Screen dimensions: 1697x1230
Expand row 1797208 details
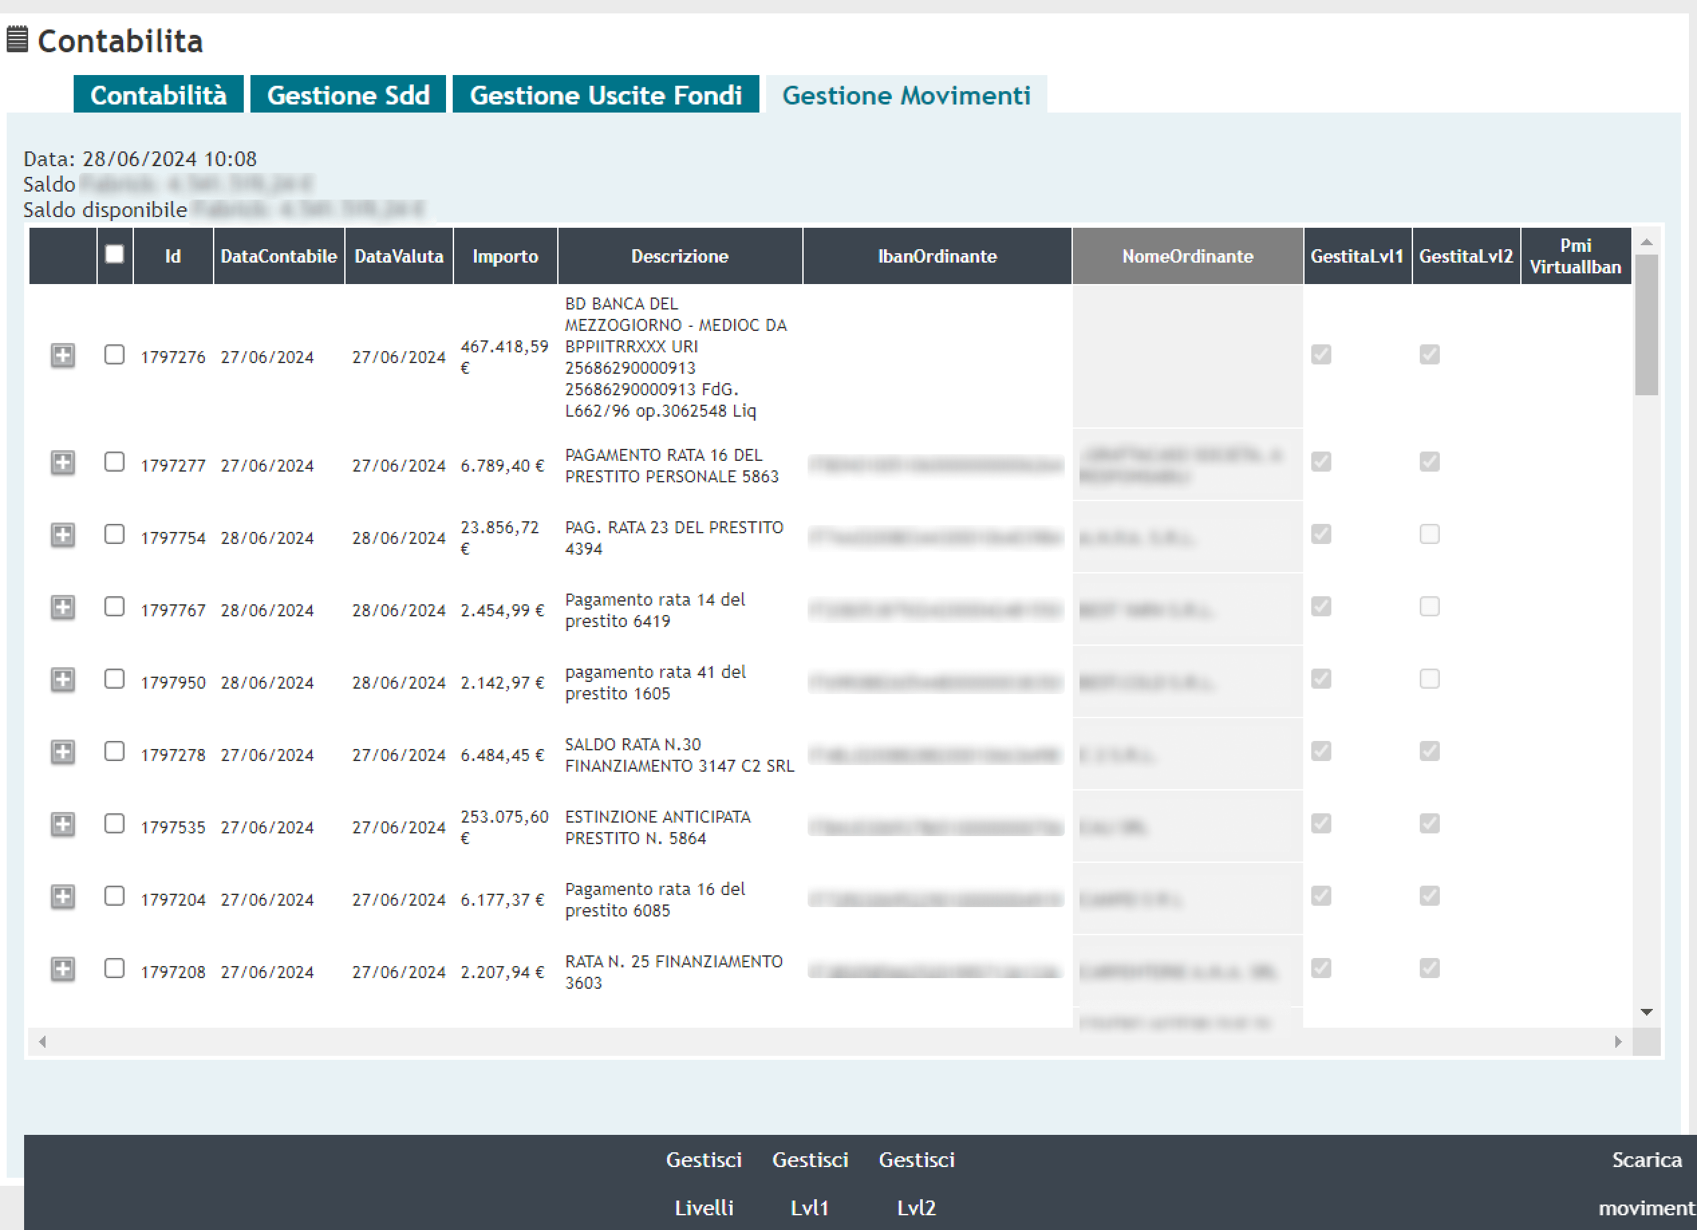[63, 969]
